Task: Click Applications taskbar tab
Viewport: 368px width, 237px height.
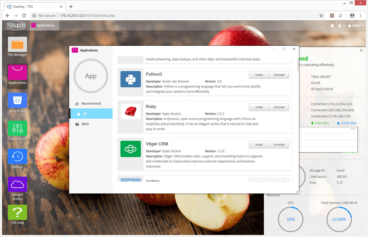Action: (x=45, y=25)
